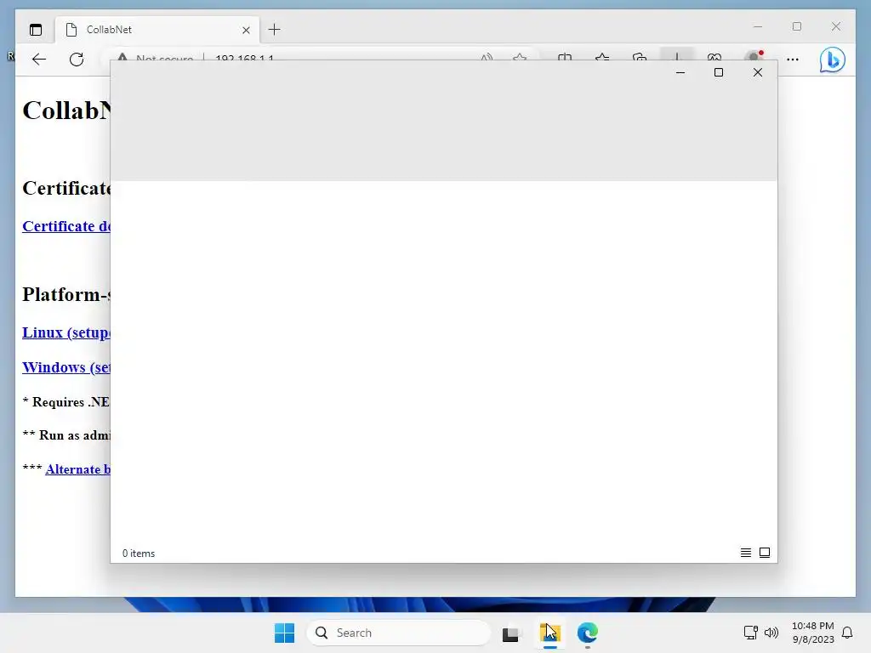Click the taskbar Search box
The height and width of the screenshot is (653, 871).
pos(399,633)
